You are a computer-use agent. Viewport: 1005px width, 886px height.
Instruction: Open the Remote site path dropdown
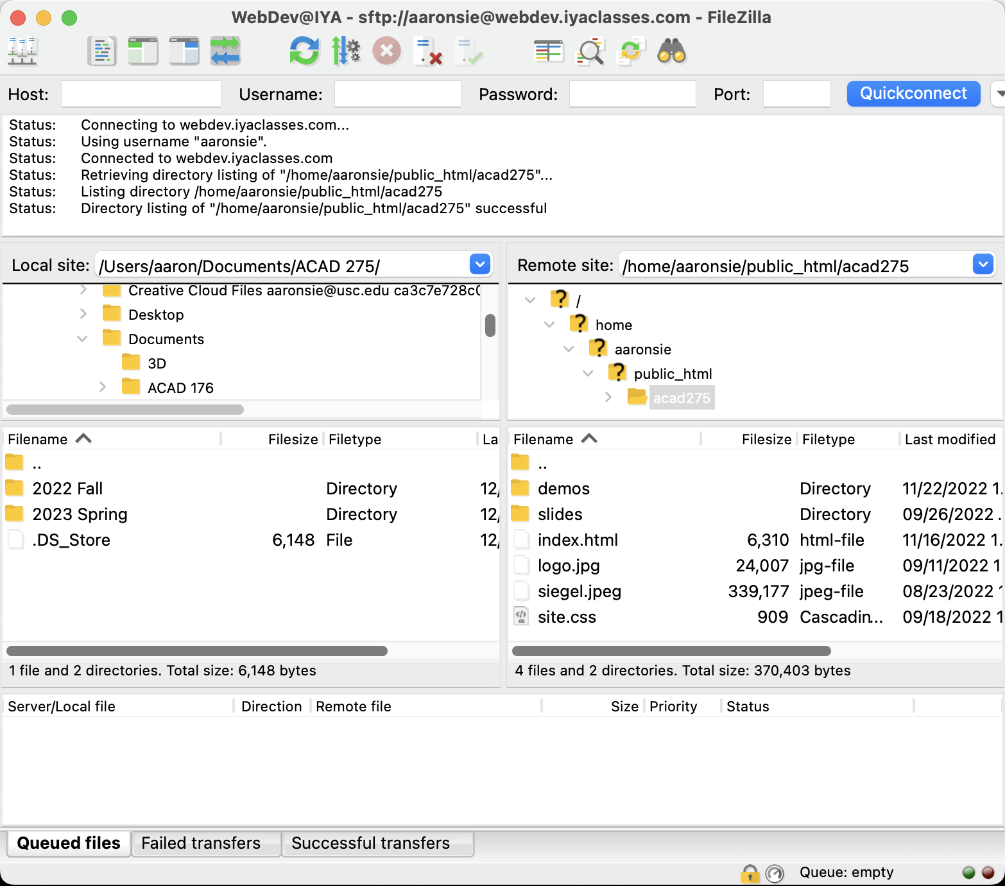pyautogui.click(x=983, y=265)
